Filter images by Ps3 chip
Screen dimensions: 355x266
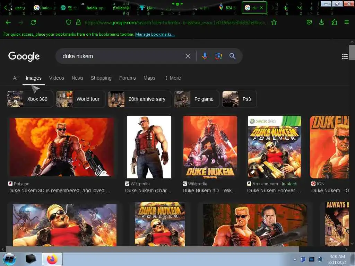pos(240,99)
